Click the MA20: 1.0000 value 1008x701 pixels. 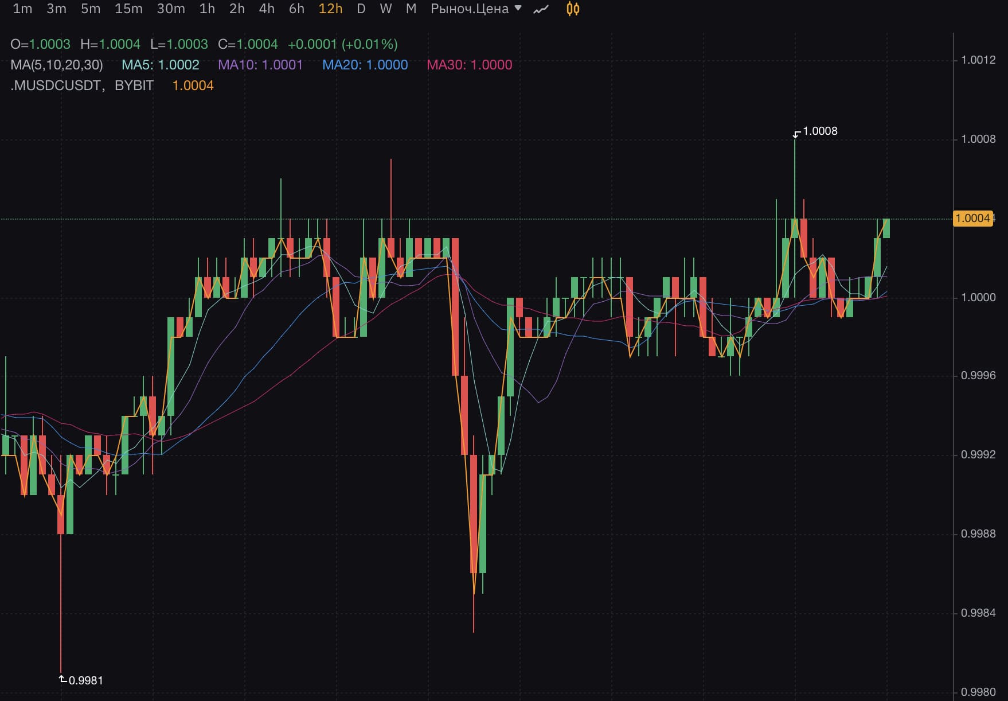coord(365,65)
